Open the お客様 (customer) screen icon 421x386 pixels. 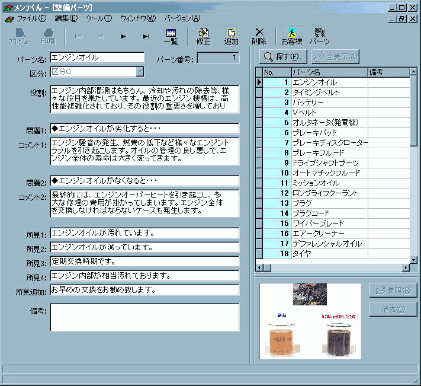(x=291, y=36)
